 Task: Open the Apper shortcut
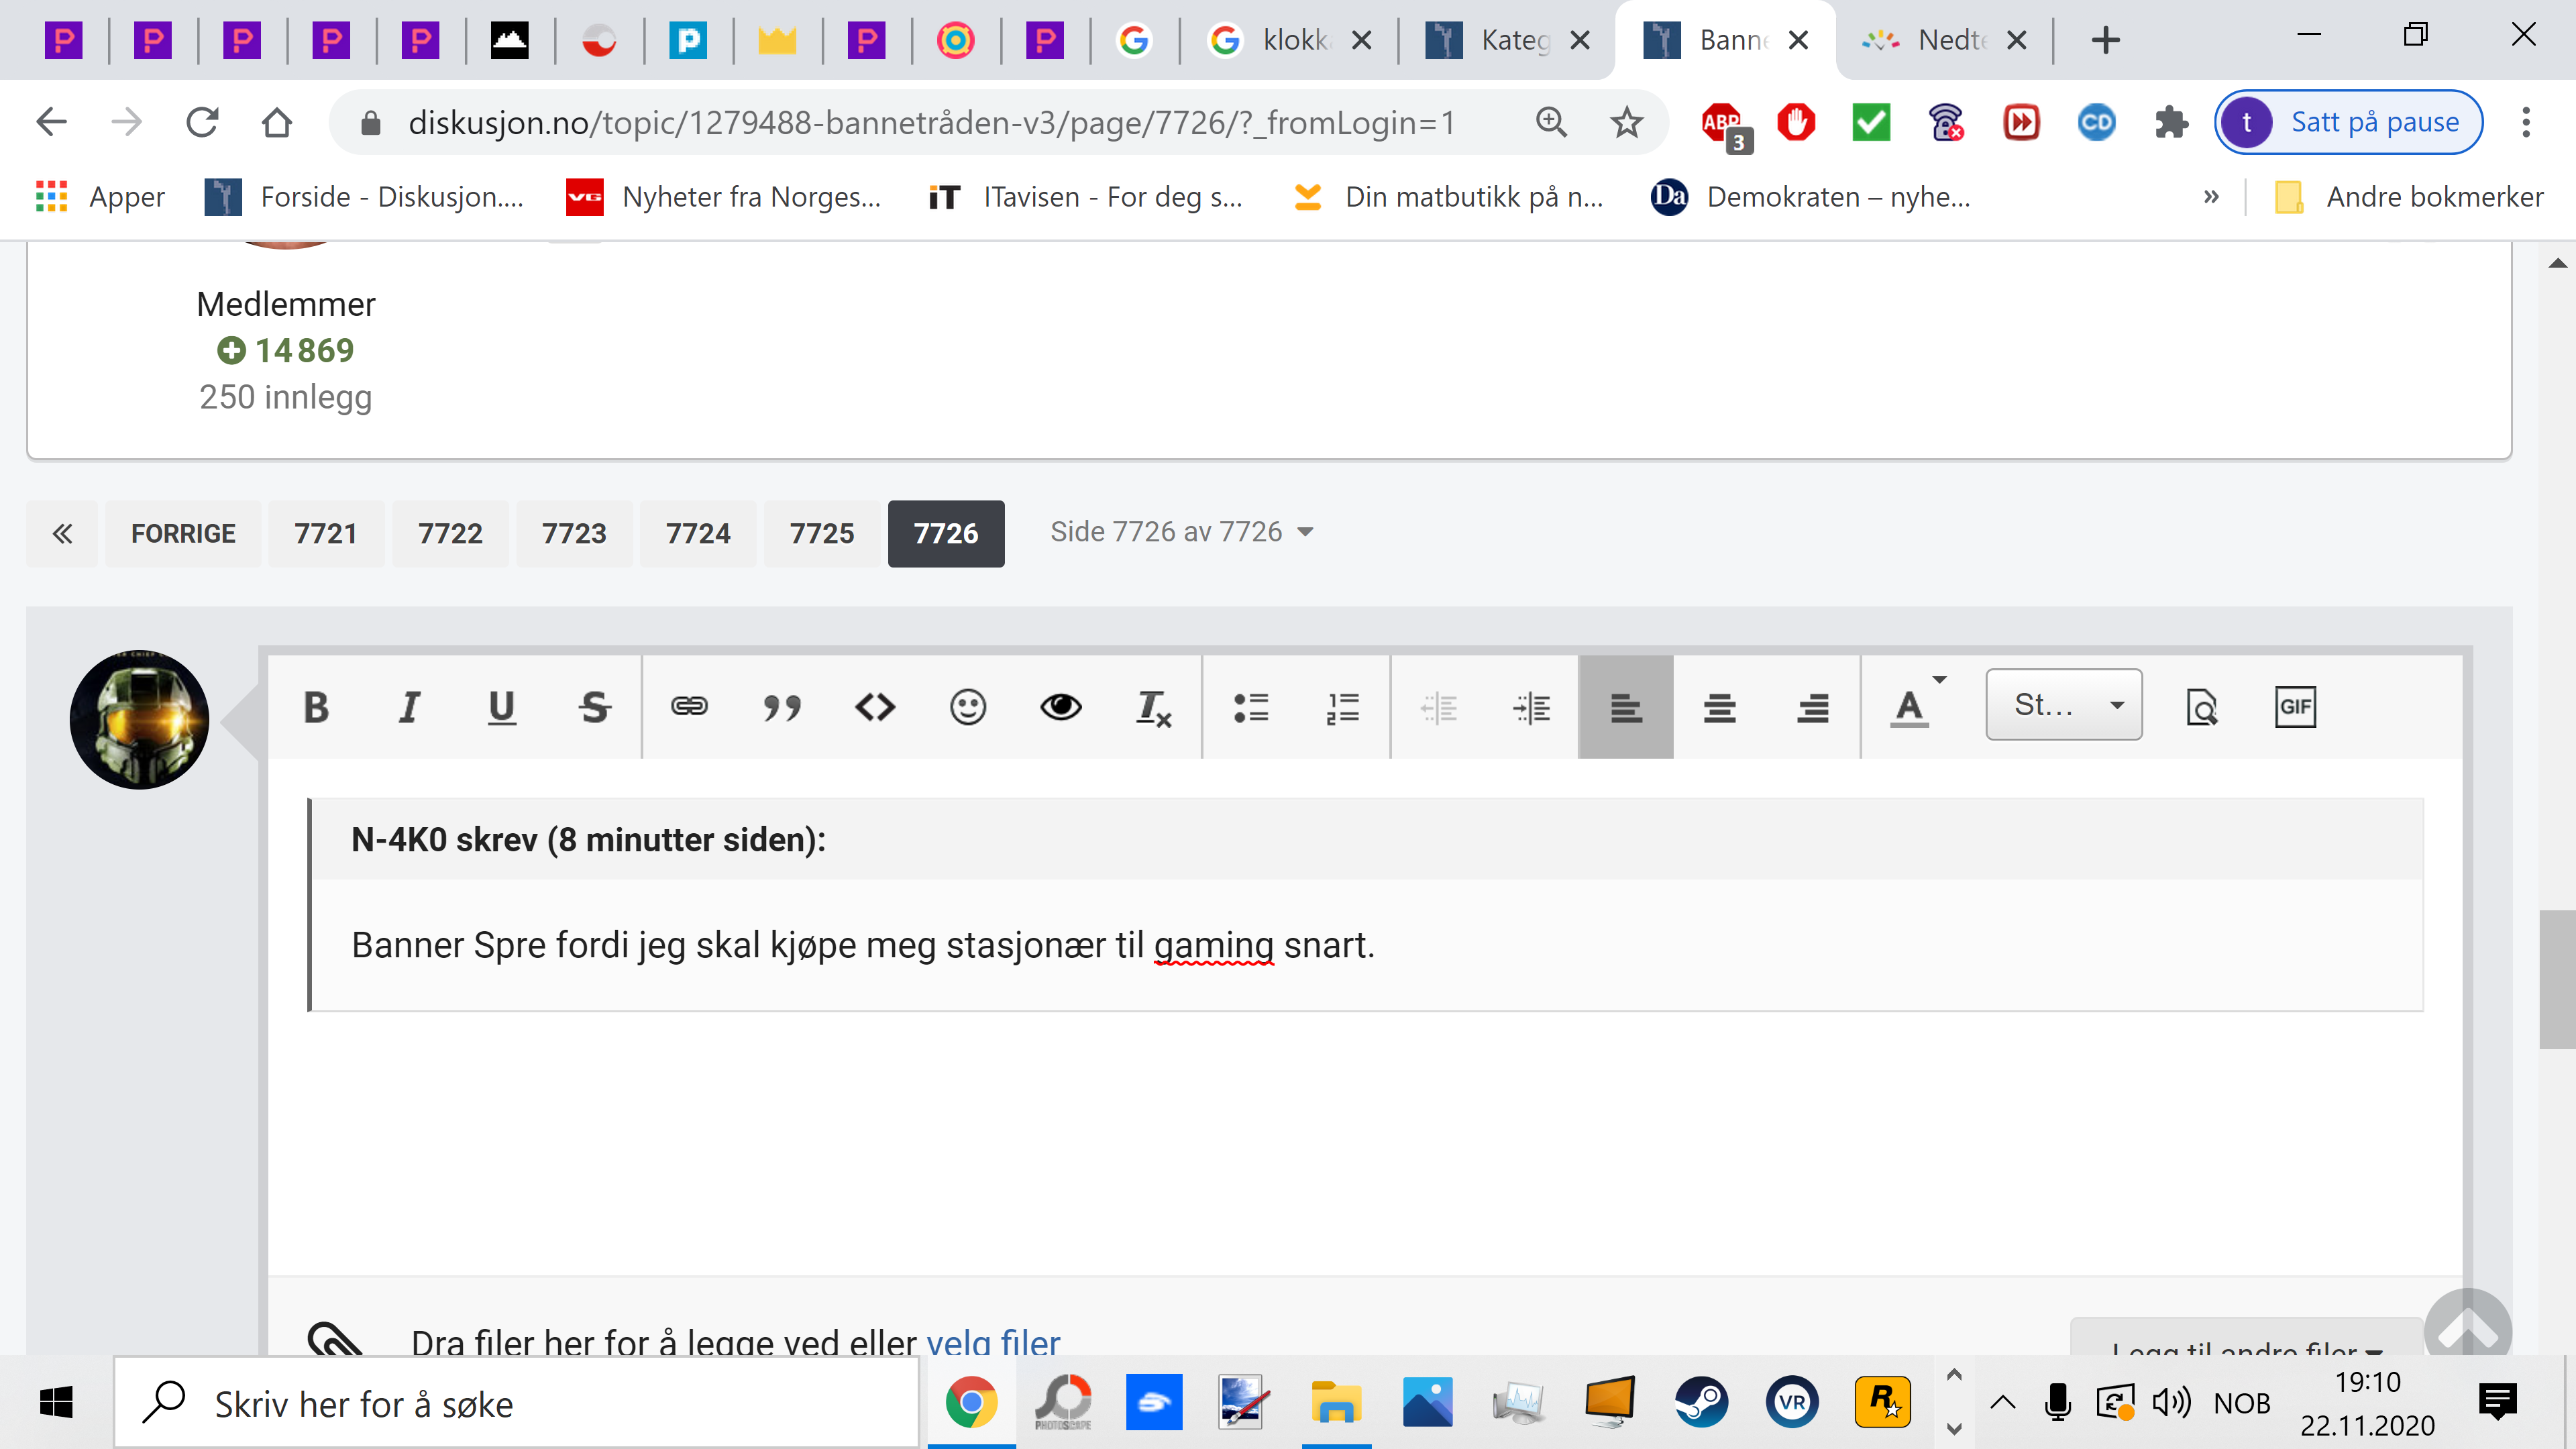100,197
